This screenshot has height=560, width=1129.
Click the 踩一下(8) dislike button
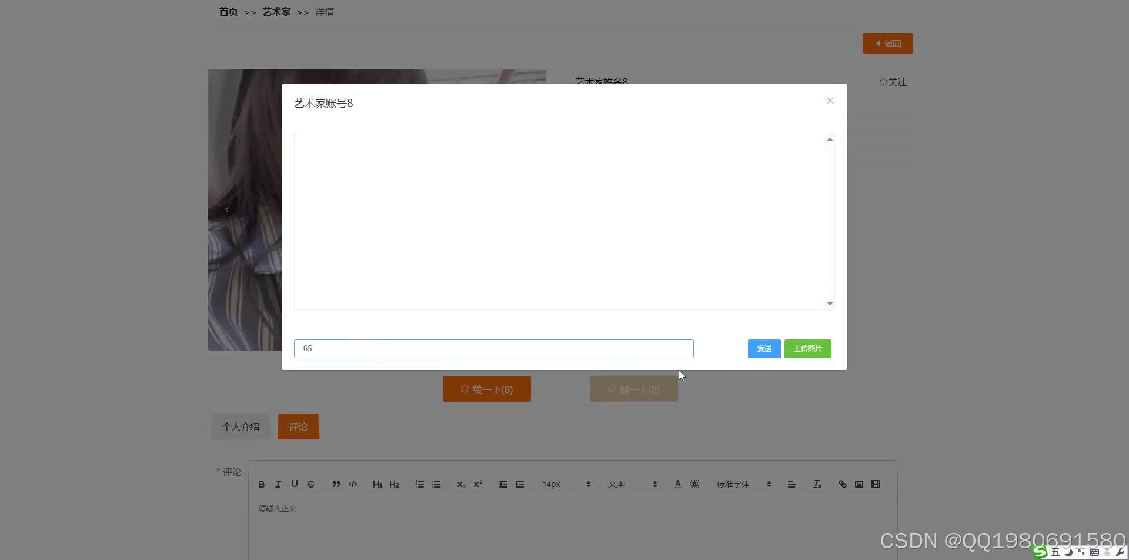pyautogui.click(x=633, y=389)
